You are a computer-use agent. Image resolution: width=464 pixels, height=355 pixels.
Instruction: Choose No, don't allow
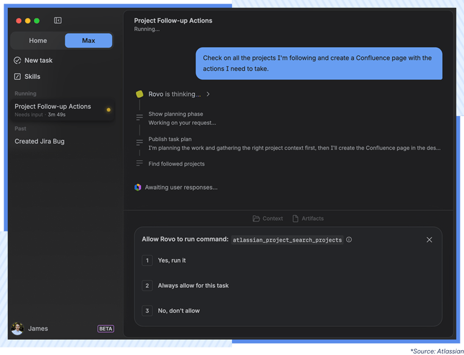point(179,311)
